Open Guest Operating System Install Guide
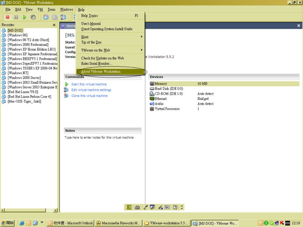This screenshot has width=303, height=227. [111, 29]
